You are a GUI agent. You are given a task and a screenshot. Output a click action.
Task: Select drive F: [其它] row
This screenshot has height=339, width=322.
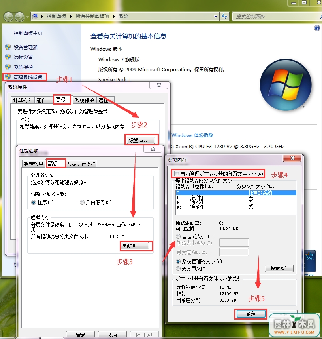coord(236,207)
